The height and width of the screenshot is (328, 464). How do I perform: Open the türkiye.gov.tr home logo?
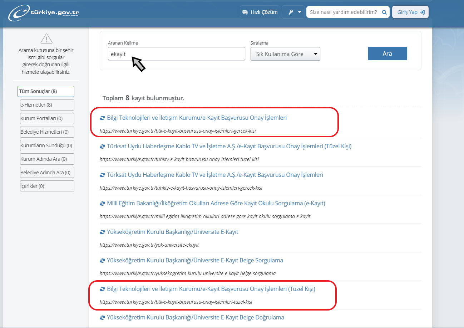pyautogui.click(x=44, y=12)
